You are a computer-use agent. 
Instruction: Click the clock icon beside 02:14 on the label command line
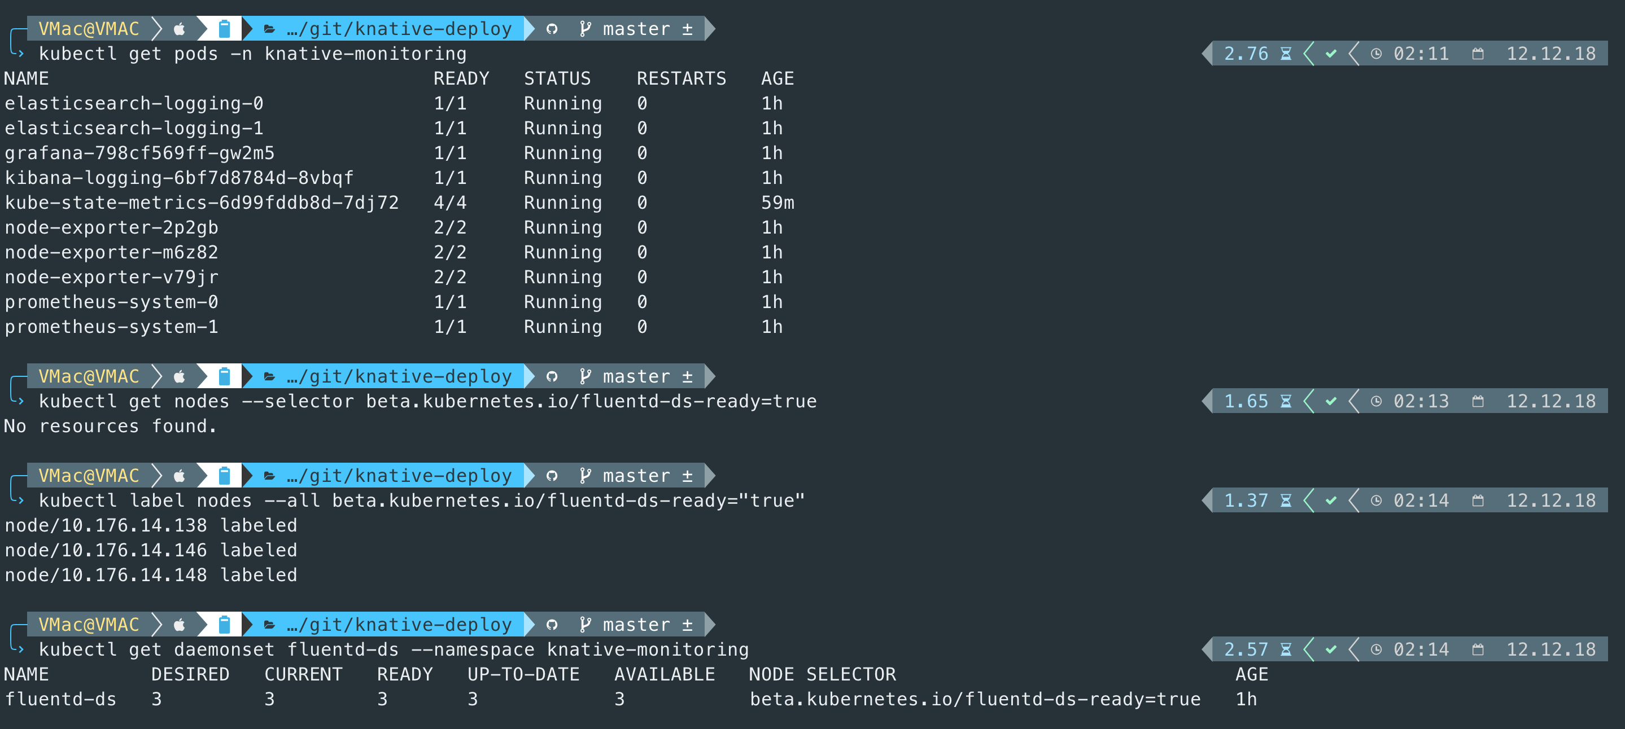[1377, 500]
